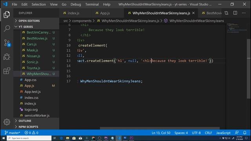Open Microsoft Store from taskbar
The image size is (251, 141).
[74, 138]
